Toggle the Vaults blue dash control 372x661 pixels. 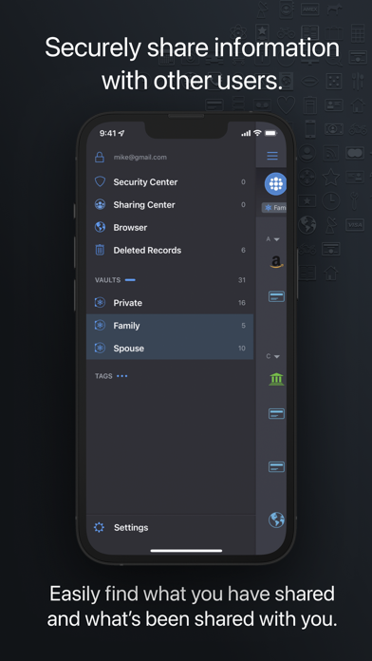click(130, 280)
